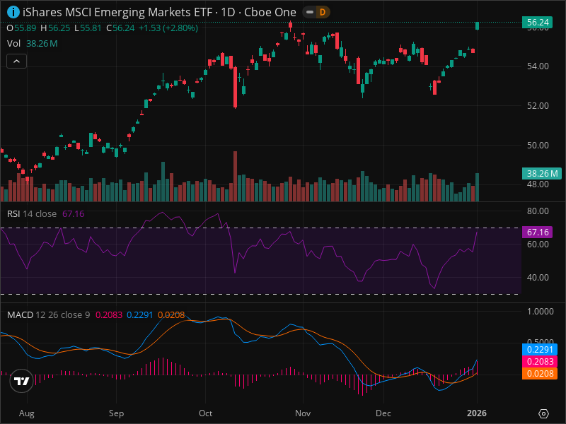Screen dimensions: 566x424
Task: Click the high price H56.25 value
Action: coord(55,28)
